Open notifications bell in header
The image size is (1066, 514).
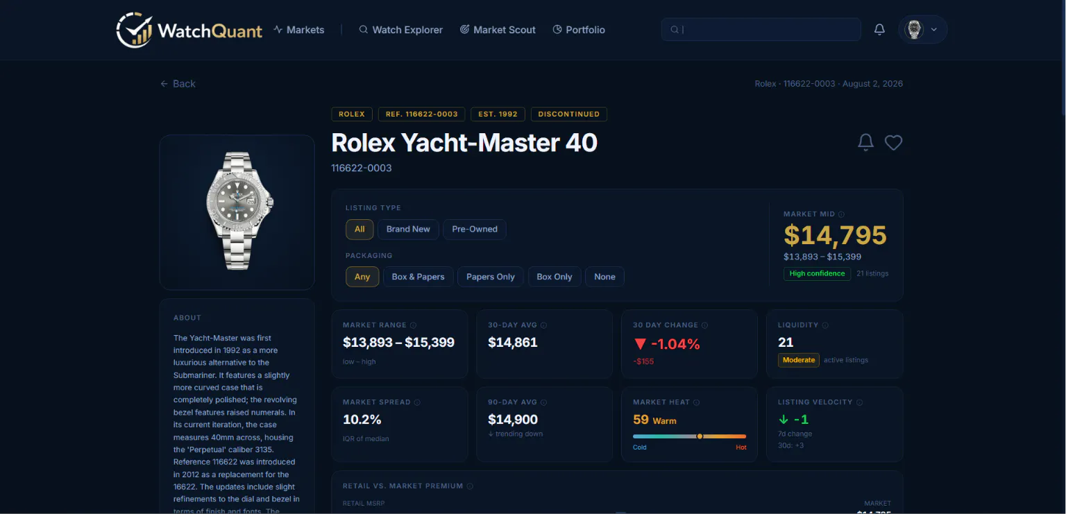879,29
